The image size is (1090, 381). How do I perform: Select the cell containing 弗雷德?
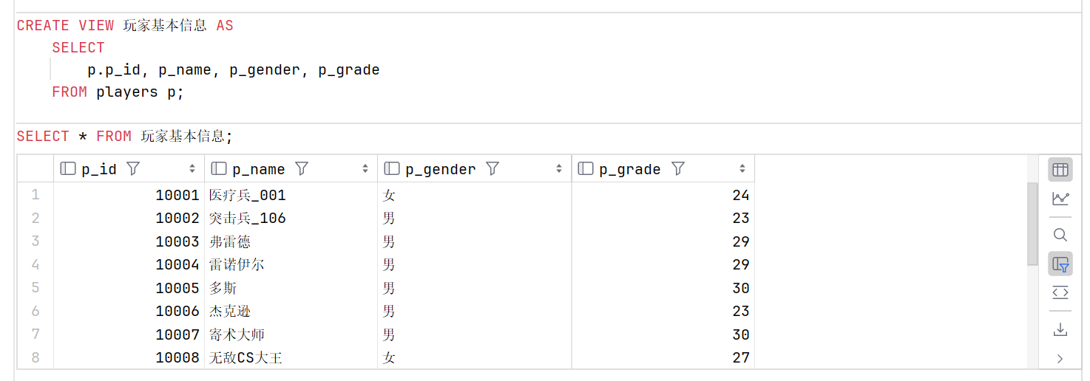[291, 241]
